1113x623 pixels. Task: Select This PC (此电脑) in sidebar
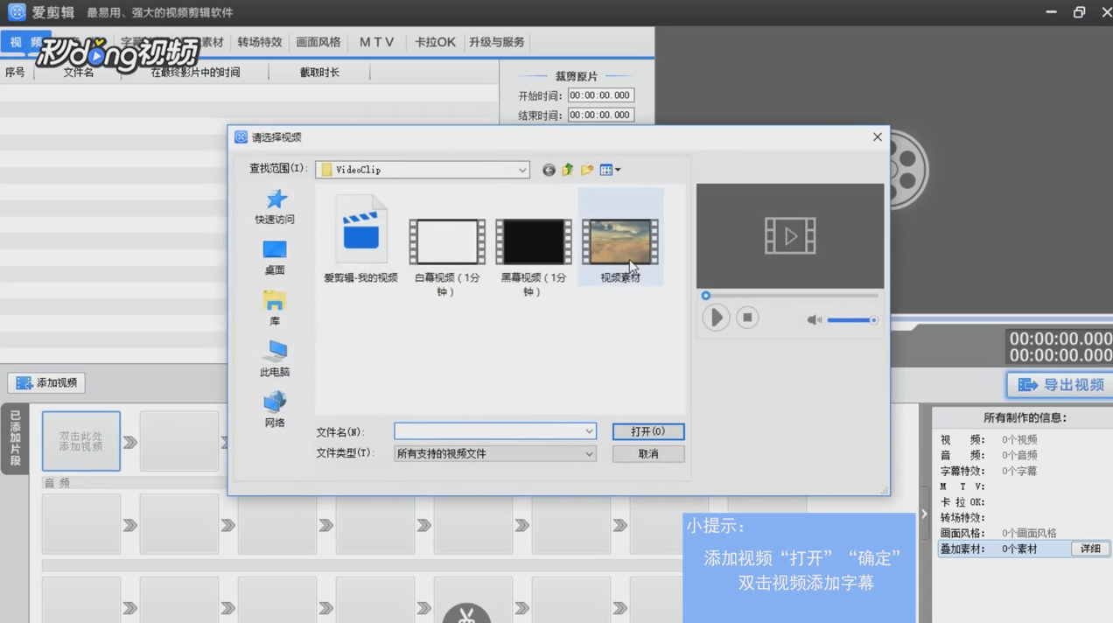tap(275, 360)
